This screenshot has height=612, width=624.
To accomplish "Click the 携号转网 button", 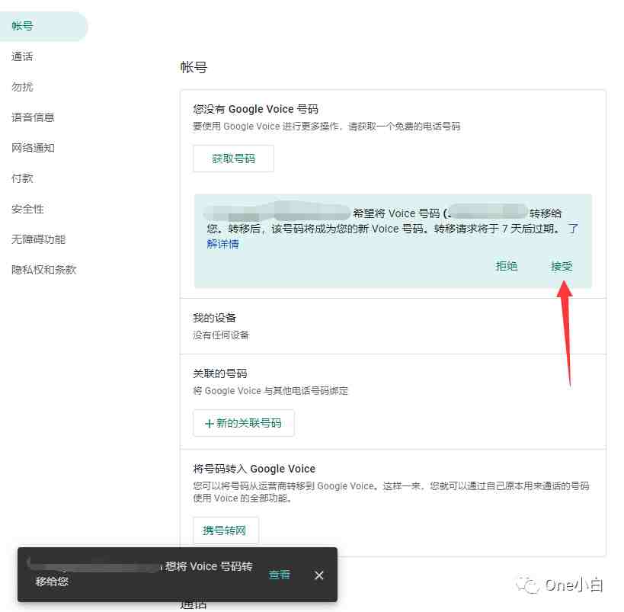I will coord(226,530).
